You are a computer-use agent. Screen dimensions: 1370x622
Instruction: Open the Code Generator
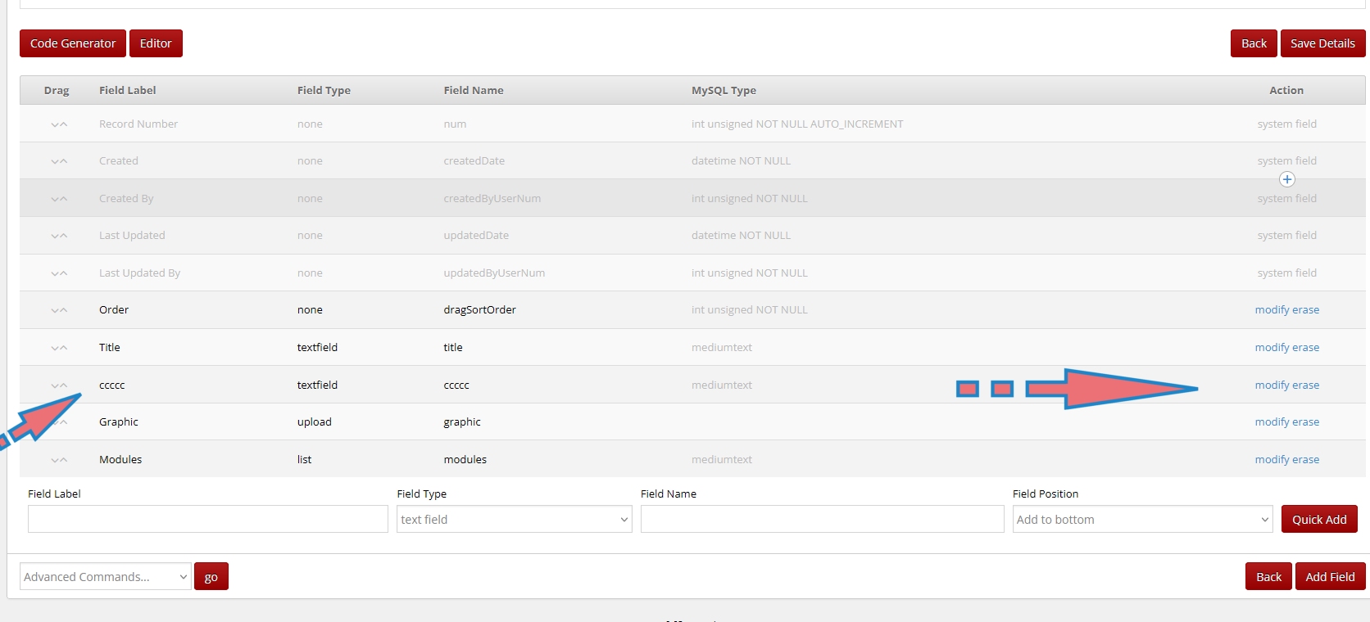pyautogui.click(x=73, y=43)
